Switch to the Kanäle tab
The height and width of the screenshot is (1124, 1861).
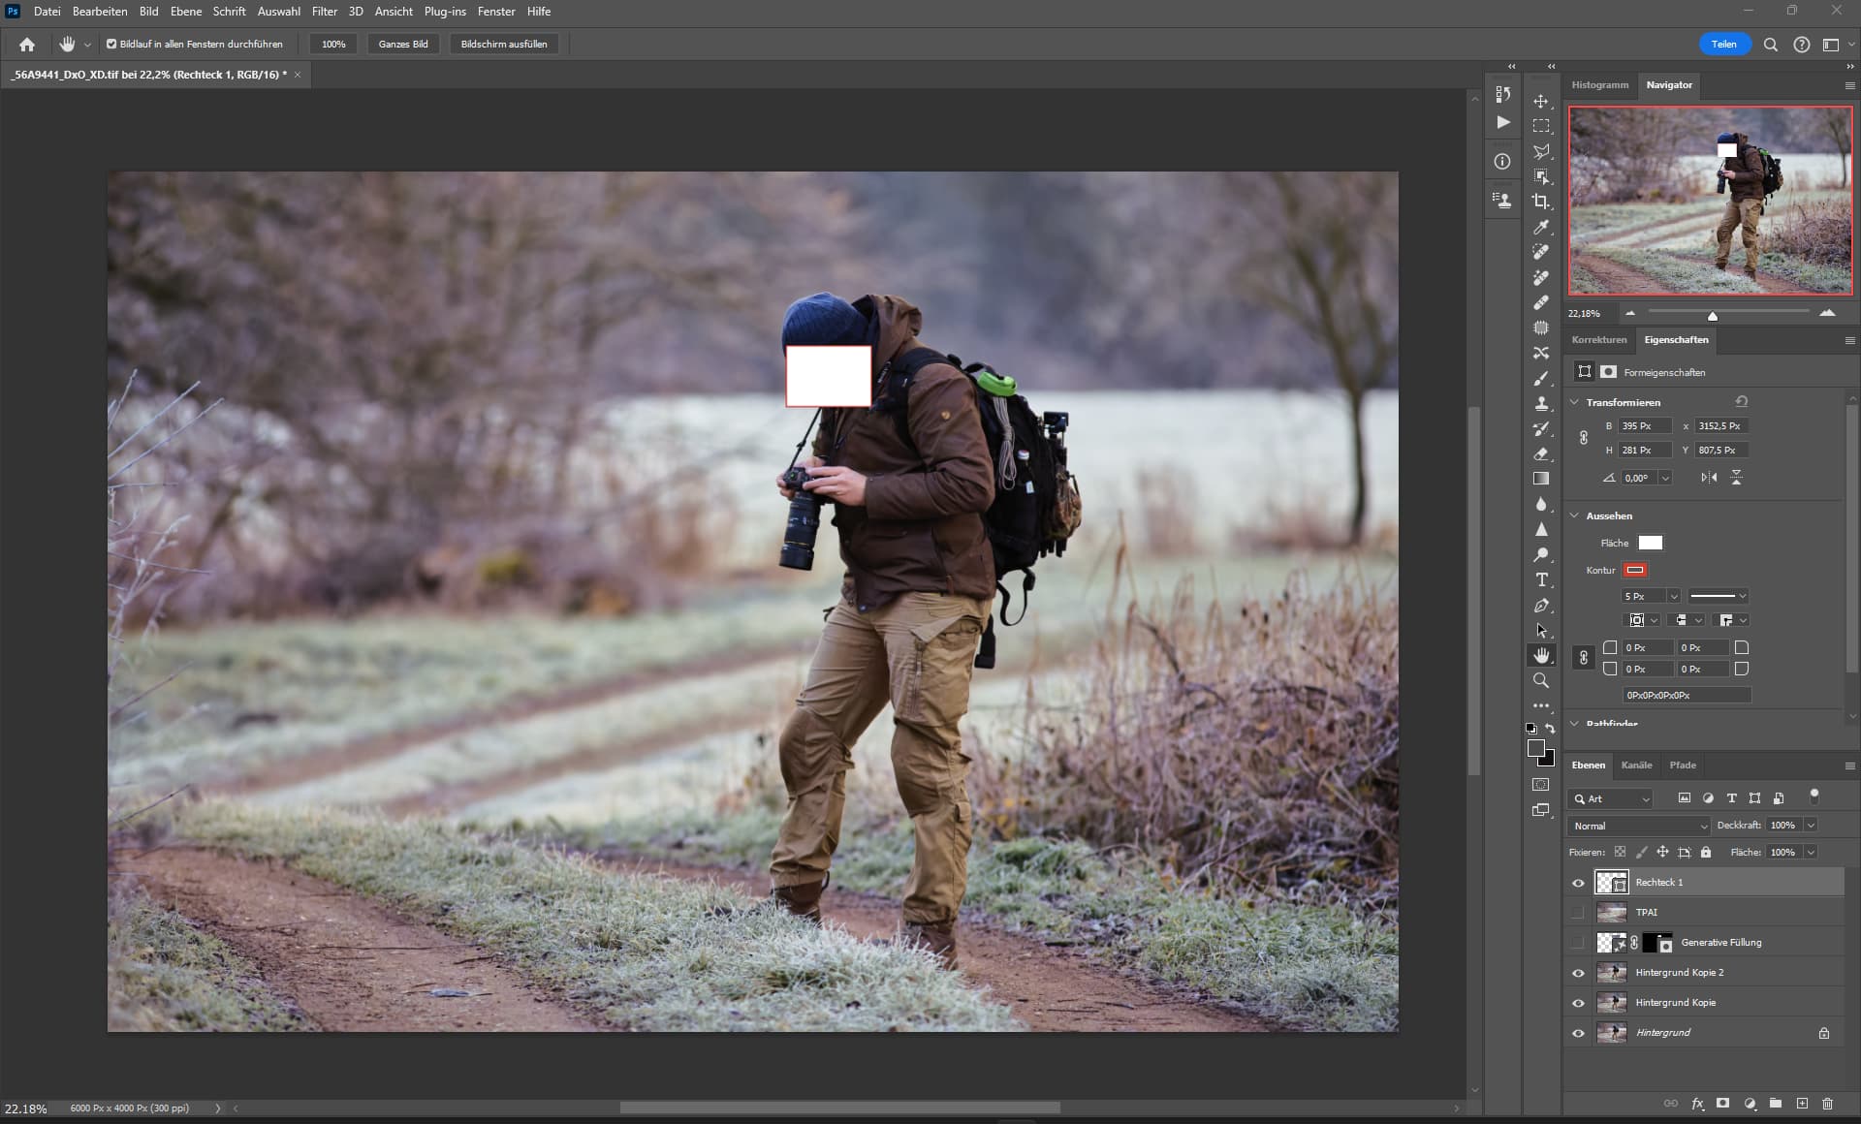(1636, 765)
